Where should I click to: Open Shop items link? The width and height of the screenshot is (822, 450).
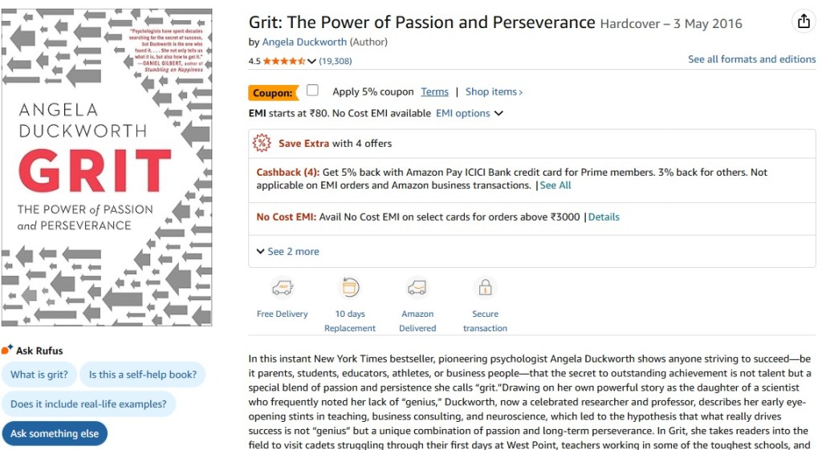click(x=494, y=91)
